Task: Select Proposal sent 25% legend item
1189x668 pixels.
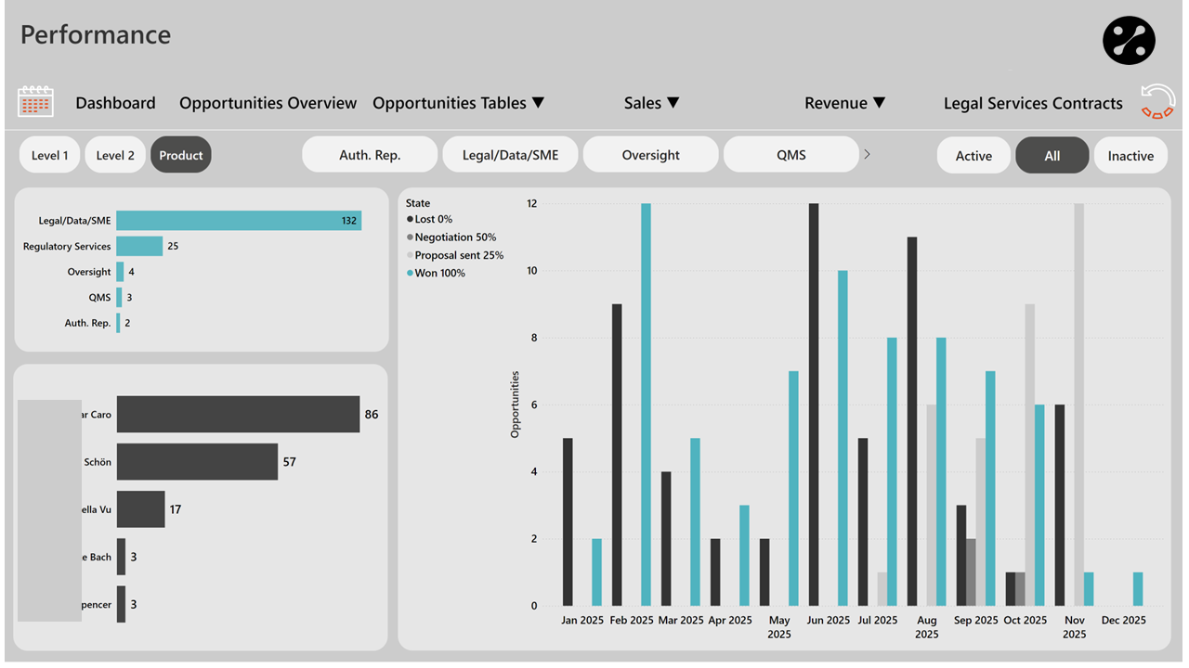Action: point(459,255)
